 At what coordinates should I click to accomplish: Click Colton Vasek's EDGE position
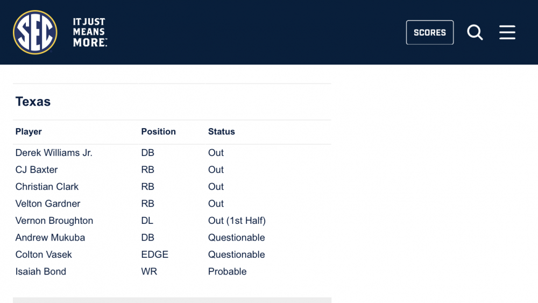155,255
